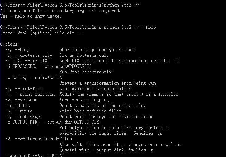Click the "-p, --print-function" option text

click(x=30, y=94)
